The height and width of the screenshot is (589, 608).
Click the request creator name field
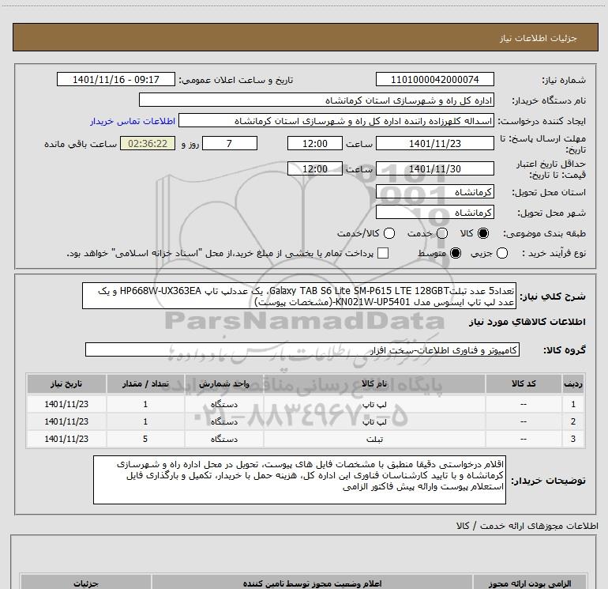point(336,120)
